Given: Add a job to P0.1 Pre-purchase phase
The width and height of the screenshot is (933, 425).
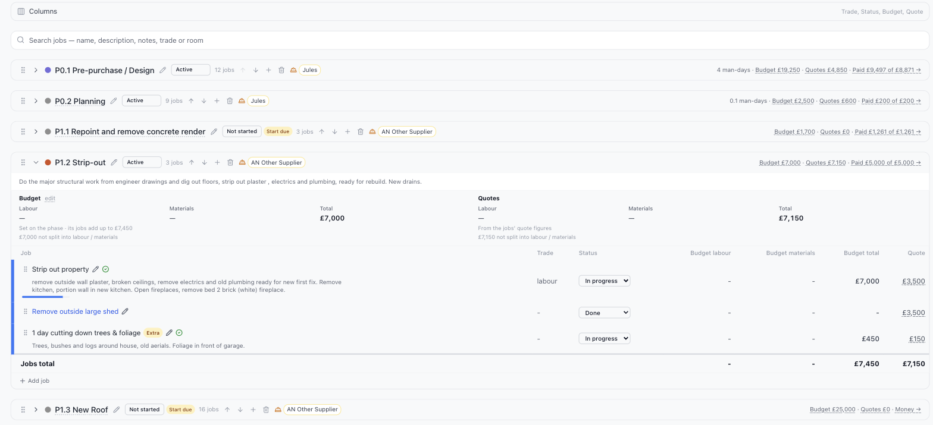Looking at the screenshot, I should pyautogui.click(x=268, y=70).
